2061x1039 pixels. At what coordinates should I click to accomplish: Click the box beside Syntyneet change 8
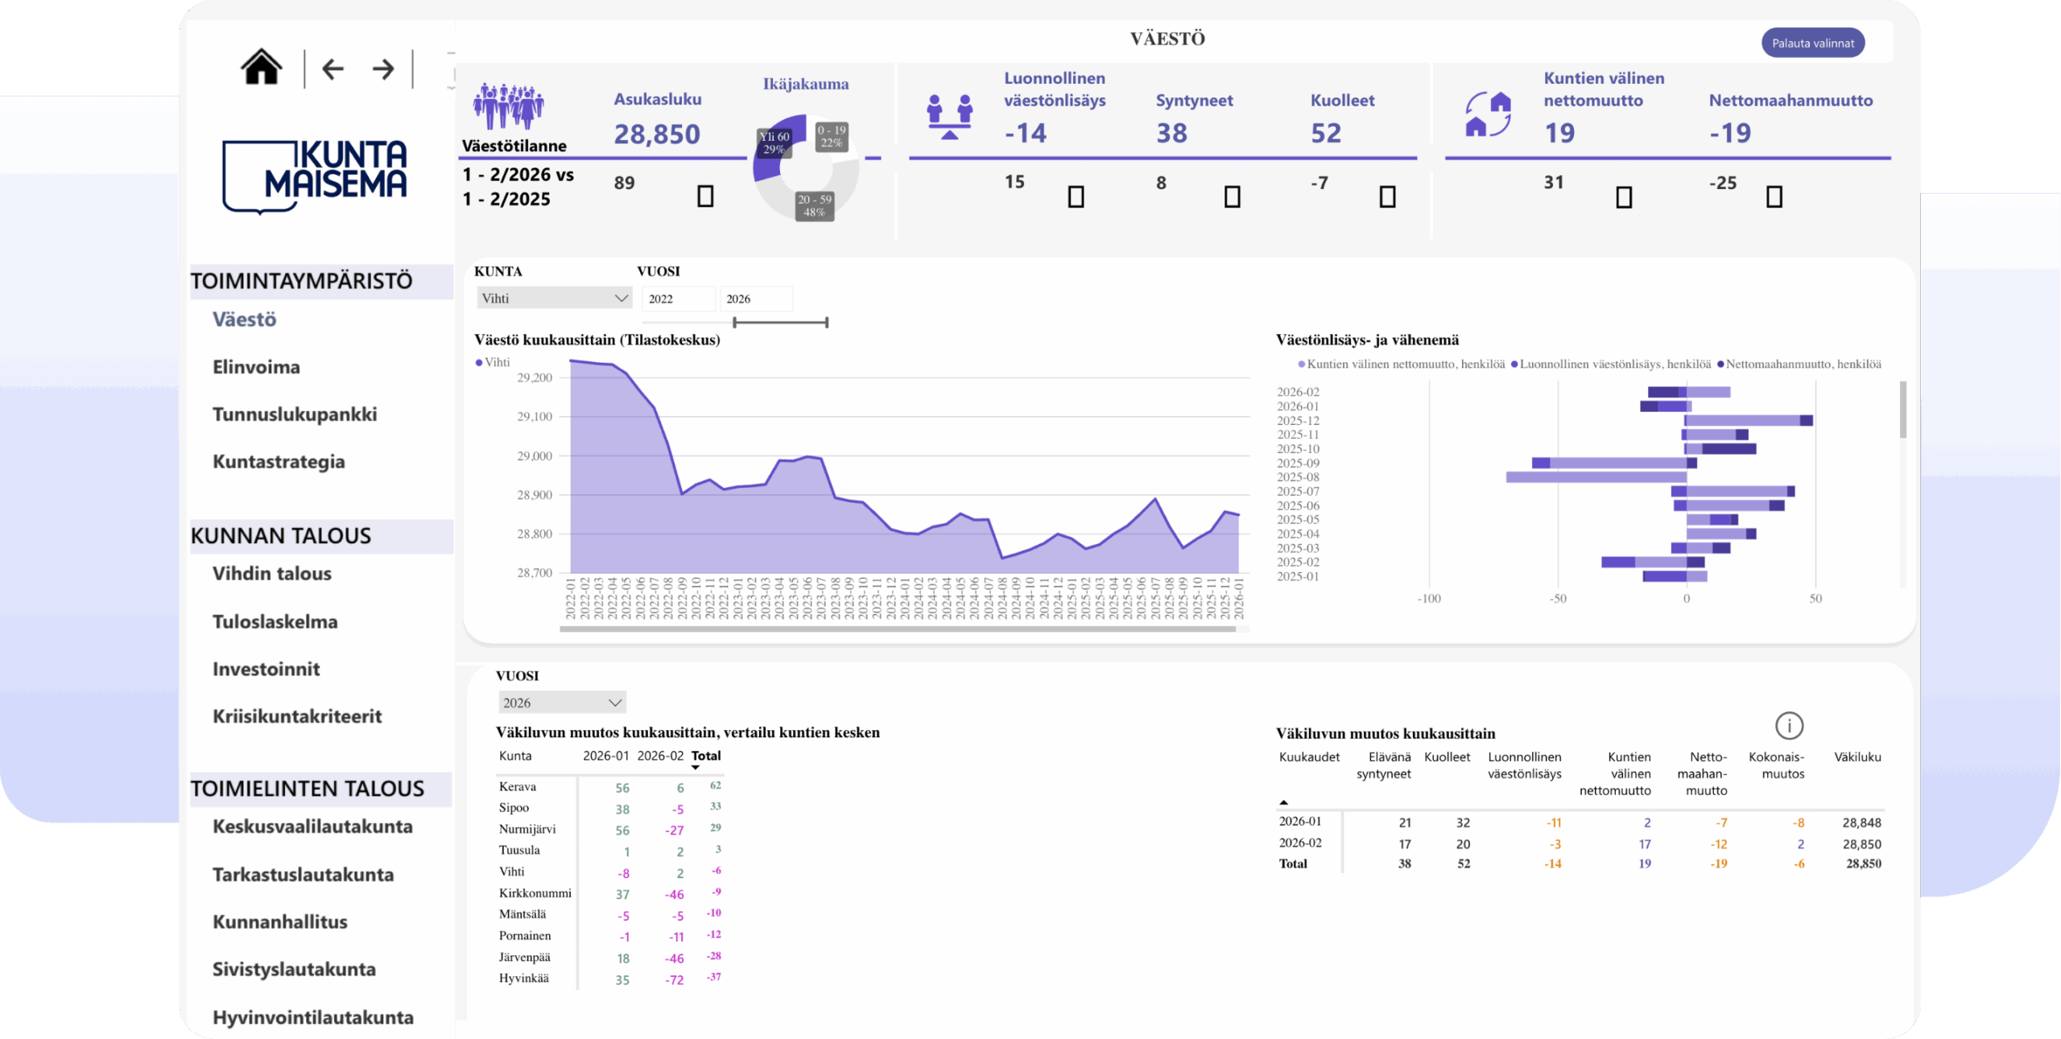pyautogui.click(x=1232, y=196)
